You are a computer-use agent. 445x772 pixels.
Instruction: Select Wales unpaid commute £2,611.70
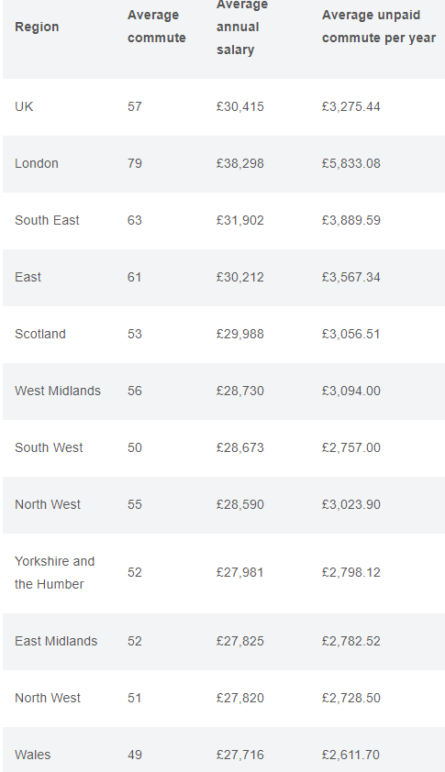(350, 755)
